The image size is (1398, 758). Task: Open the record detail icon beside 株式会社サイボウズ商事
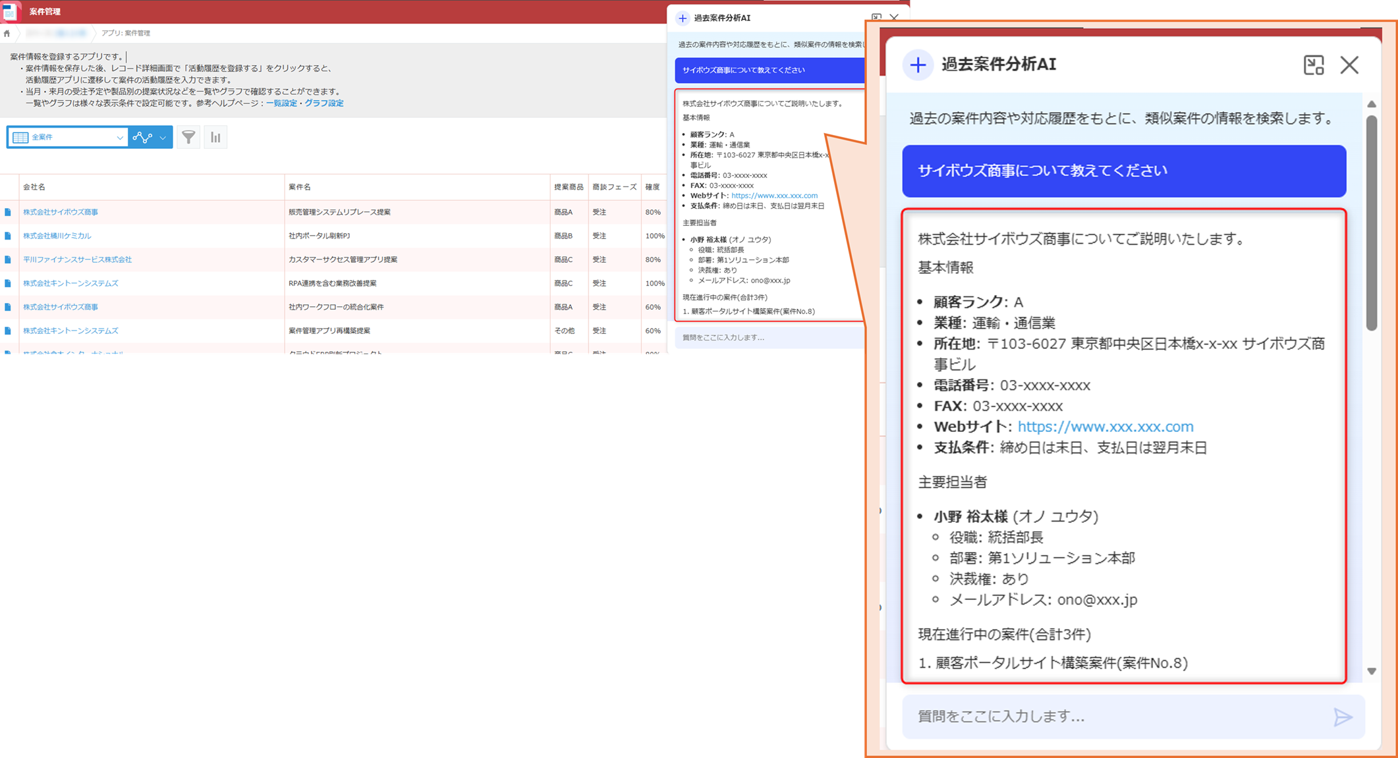[8, 212]
